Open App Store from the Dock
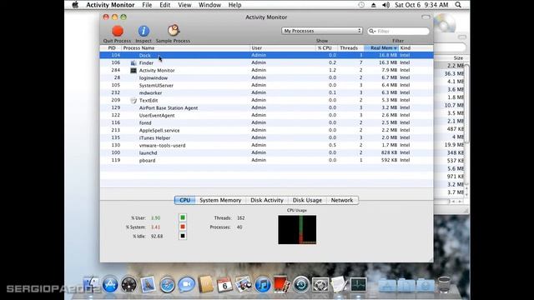The image size is (534, 300). coord(110,285)
